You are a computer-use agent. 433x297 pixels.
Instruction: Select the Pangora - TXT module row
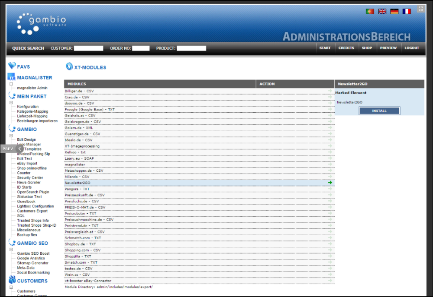199,189
